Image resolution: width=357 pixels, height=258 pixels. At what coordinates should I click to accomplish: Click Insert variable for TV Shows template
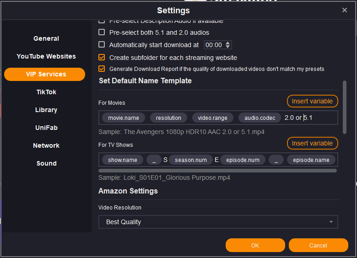[312, 143]
